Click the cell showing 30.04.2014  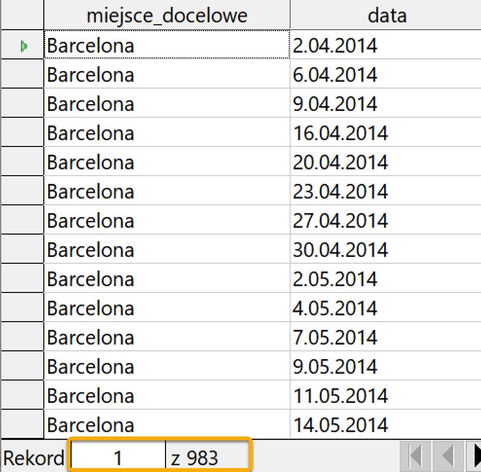click(x=385, y=250)
